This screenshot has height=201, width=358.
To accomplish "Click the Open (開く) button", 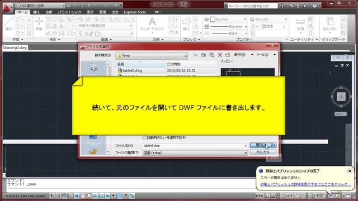I will click(261, 145).
